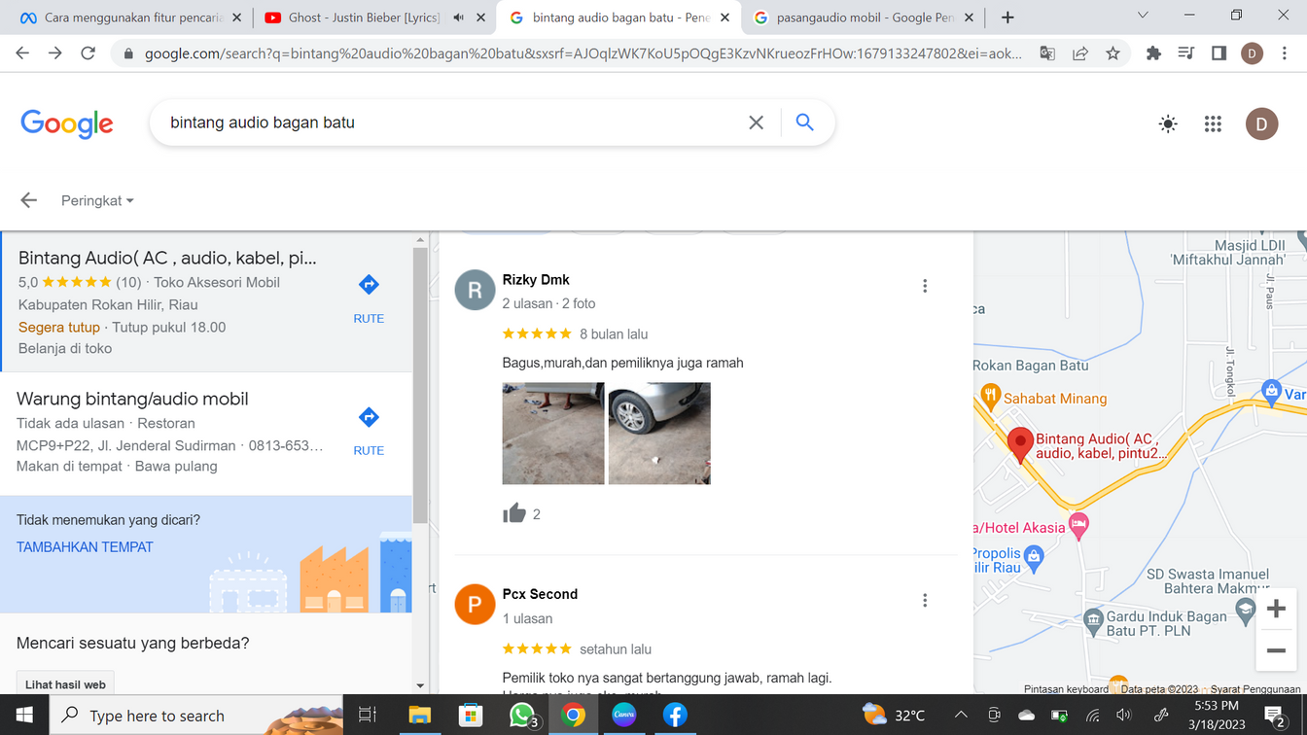Open the Peringkat dropdown filter
This screenshot has height=735, width=1307.
pos(97,200)
